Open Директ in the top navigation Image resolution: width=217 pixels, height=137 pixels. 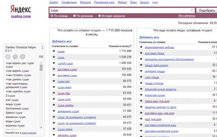[54, 2]
